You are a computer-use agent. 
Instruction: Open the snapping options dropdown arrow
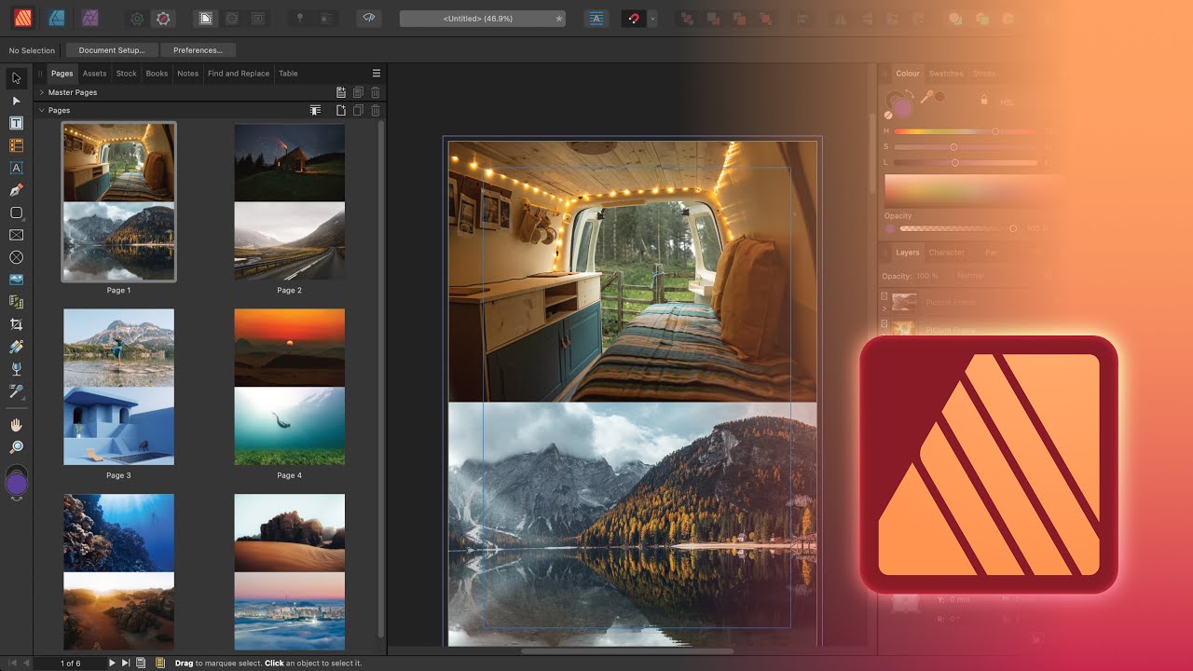(x=652, y=18)
